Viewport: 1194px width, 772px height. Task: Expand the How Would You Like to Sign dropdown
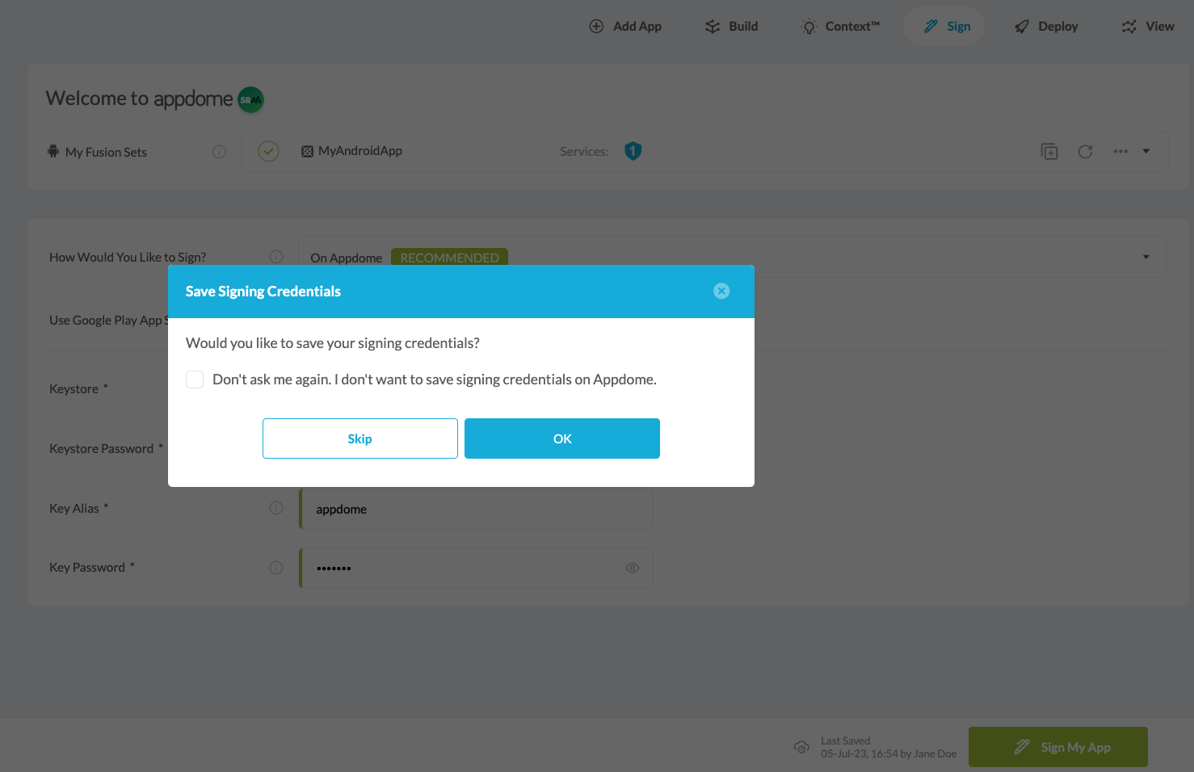tap(1146, 257)
